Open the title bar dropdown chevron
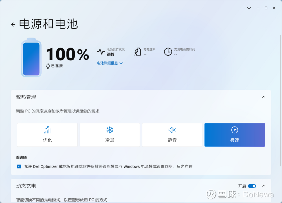282x203 pixels. [x=249, y=8]
